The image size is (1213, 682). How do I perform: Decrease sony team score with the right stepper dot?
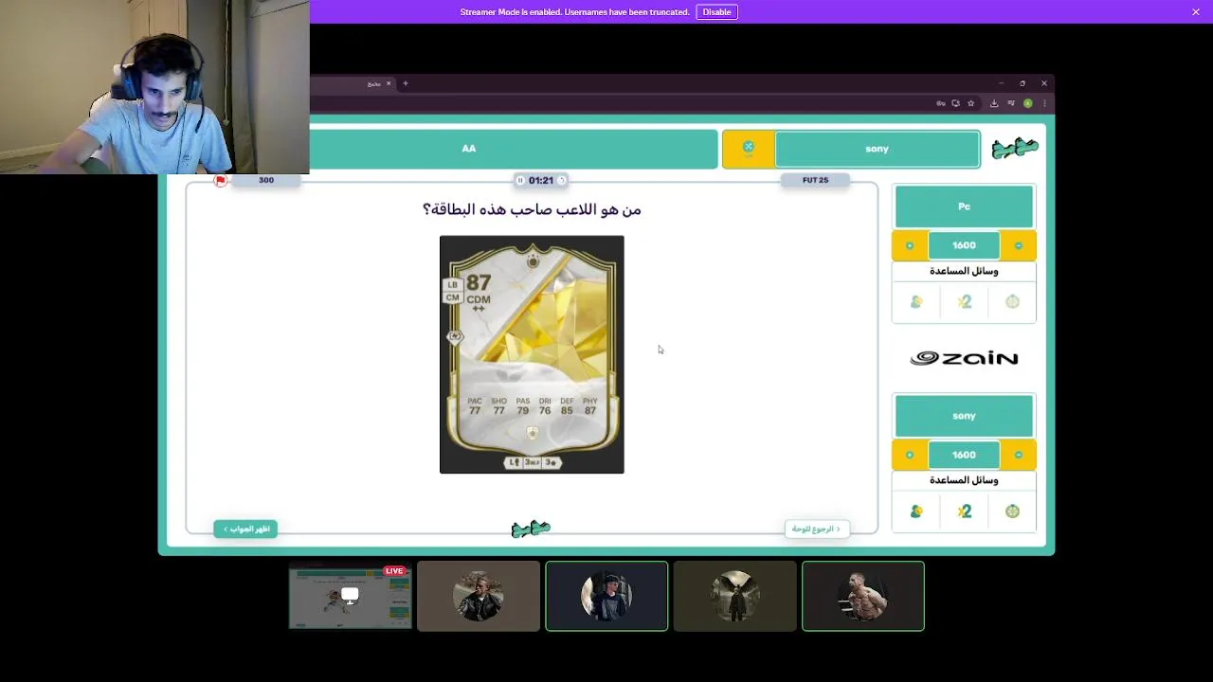pos(1019,455)
